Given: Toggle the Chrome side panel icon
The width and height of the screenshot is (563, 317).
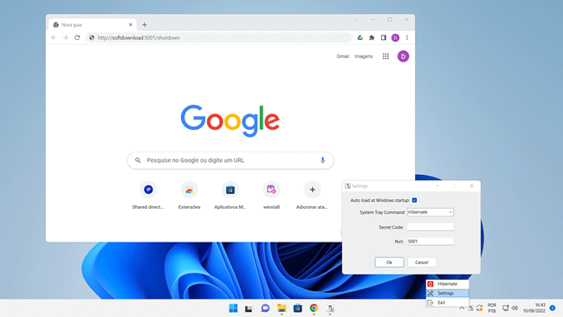Looking at the screenshot, I should [384, 37].
